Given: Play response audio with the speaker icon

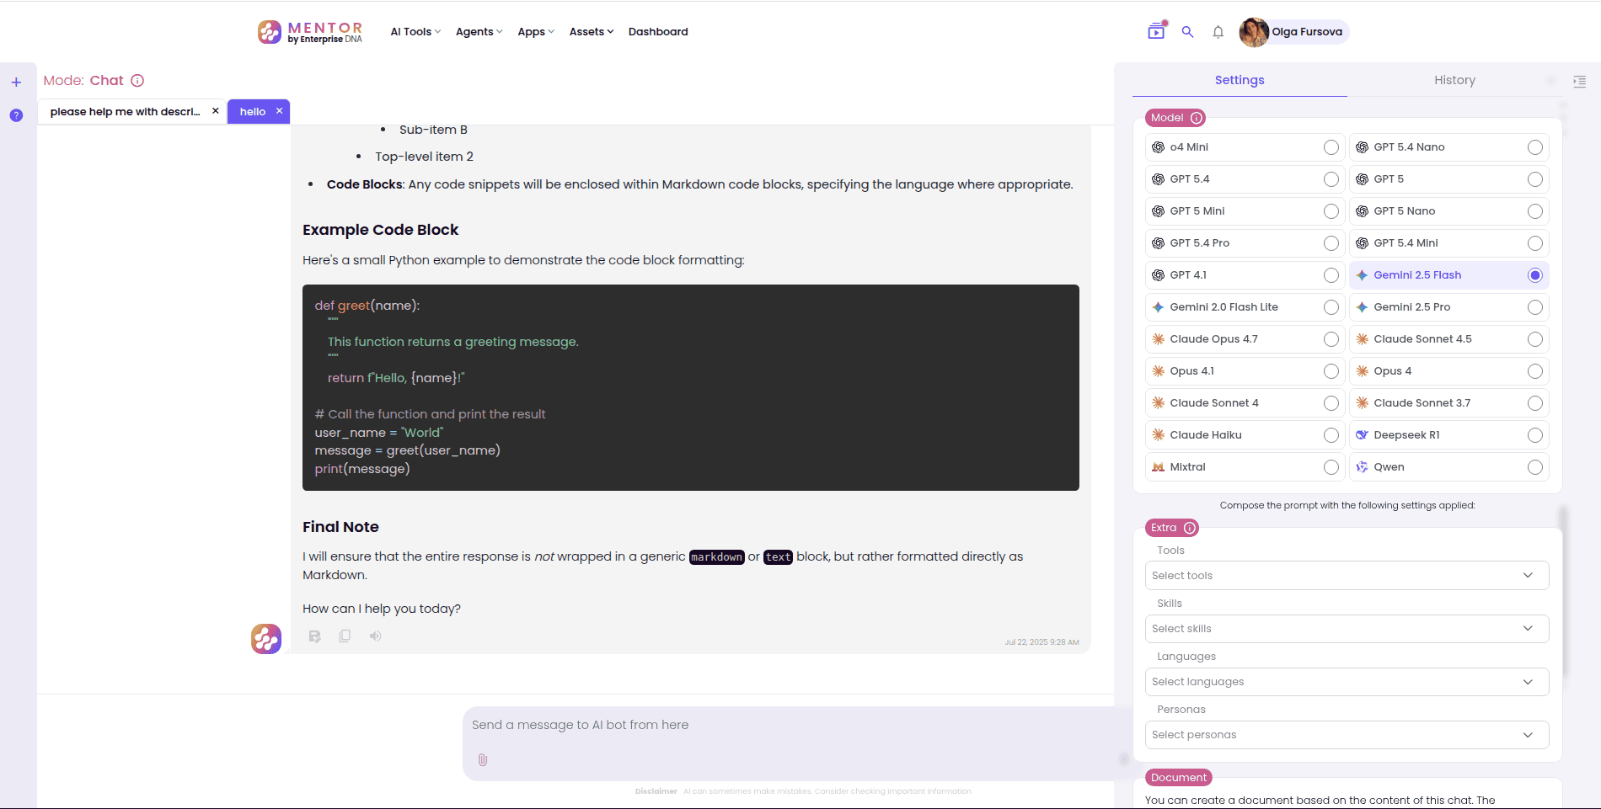Looking at the screenshot, I should [x=375, y=636].
